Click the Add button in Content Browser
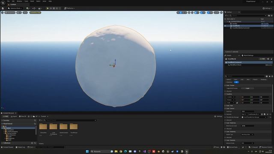The height and width of the screenshot is (154, 274). [6, 116]
